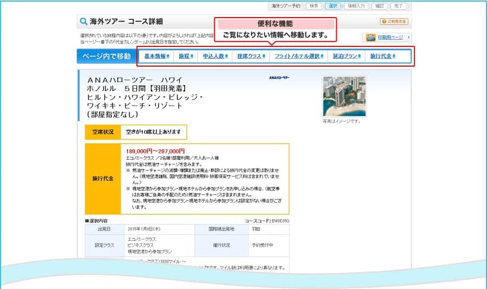Jump to the 旅程 section
Screen dimensions: 487x289
click(185, 57)
